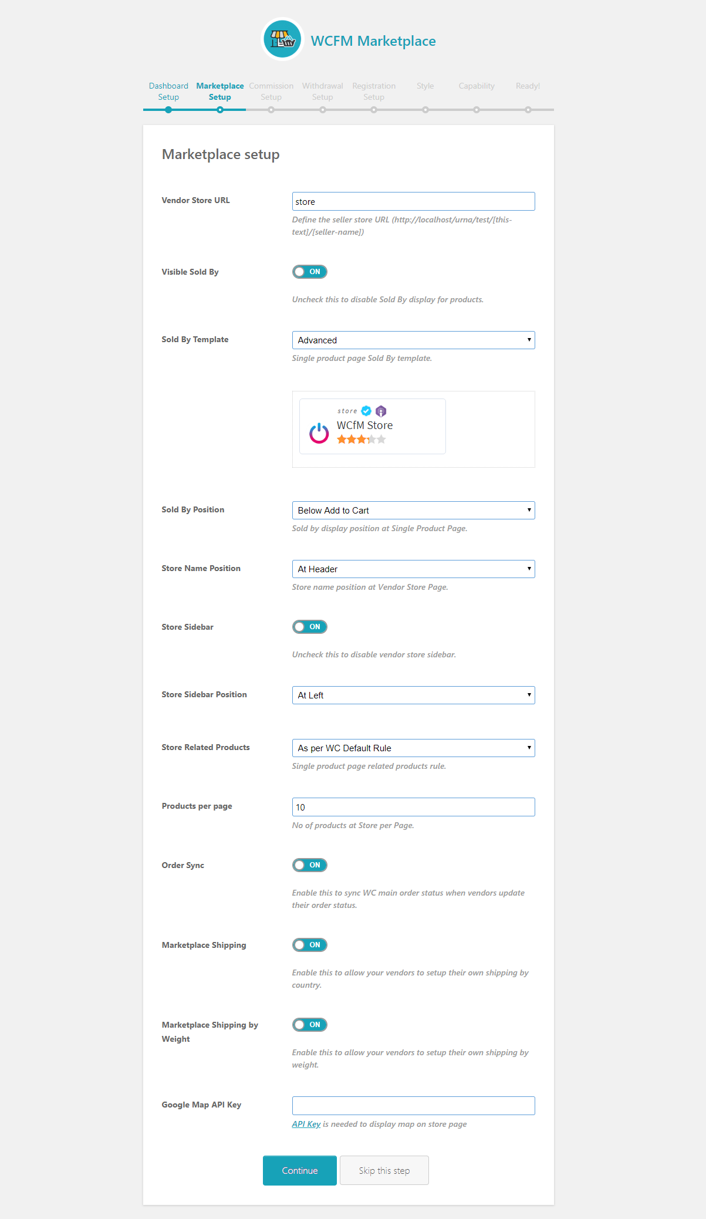Click the Products per page input field
The image size is (706, 1219).
[414, 807]
